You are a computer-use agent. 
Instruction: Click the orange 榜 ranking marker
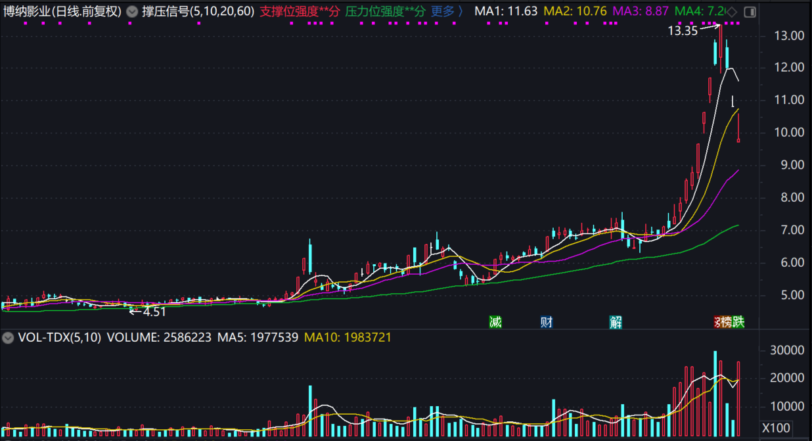726,322
